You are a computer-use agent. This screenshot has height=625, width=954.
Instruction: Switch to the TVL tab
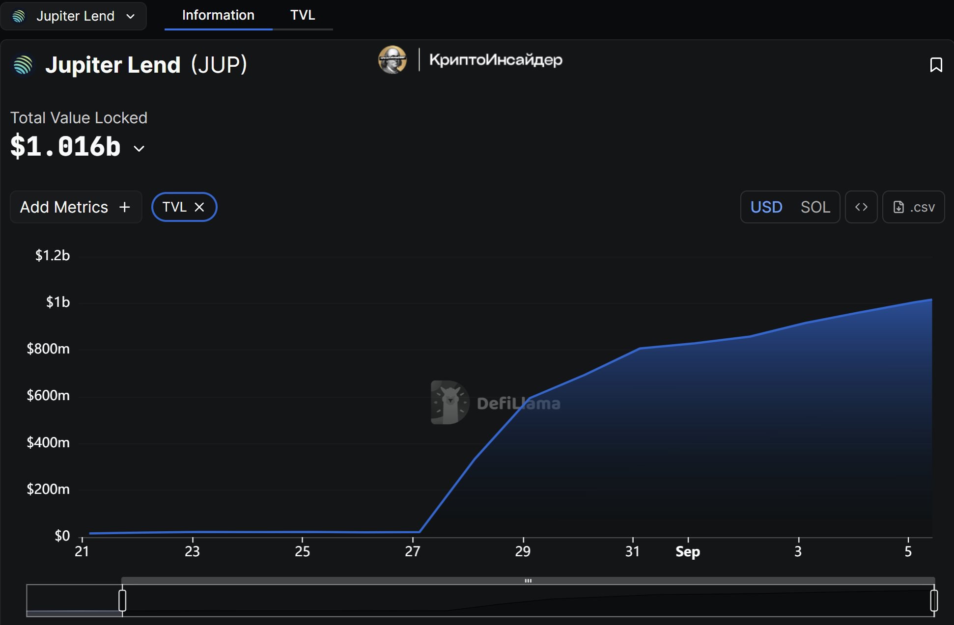tap(303, 15)
